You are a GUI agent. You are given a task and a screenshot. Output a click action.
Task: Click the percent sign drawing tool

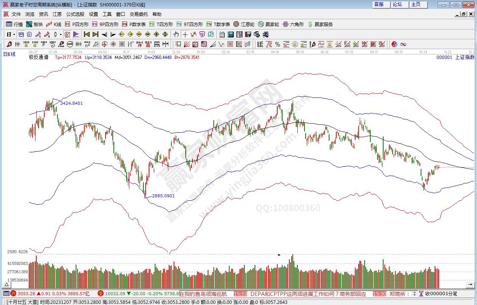click(x=278, y=44)
